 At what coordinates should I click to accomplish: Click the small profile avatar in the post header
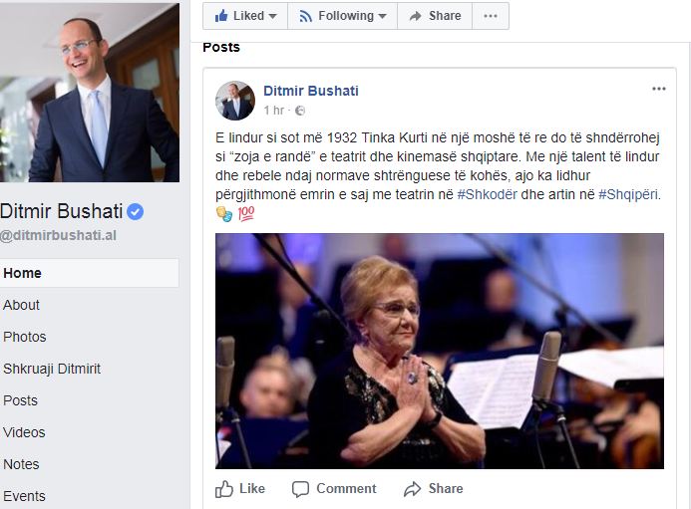[235, 101]
